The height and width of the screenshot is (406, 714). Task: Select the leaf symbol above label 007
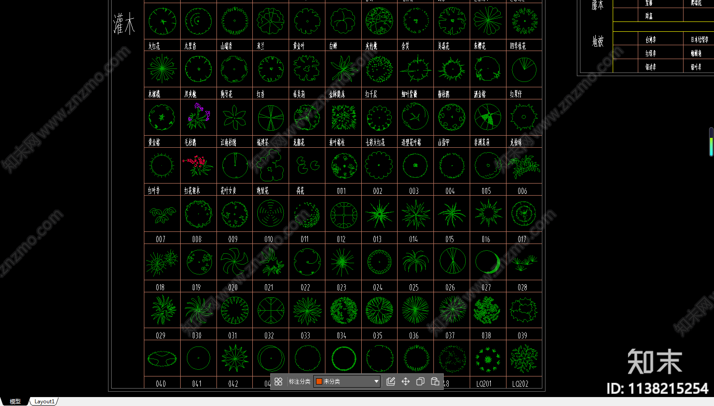pos(162,214)
